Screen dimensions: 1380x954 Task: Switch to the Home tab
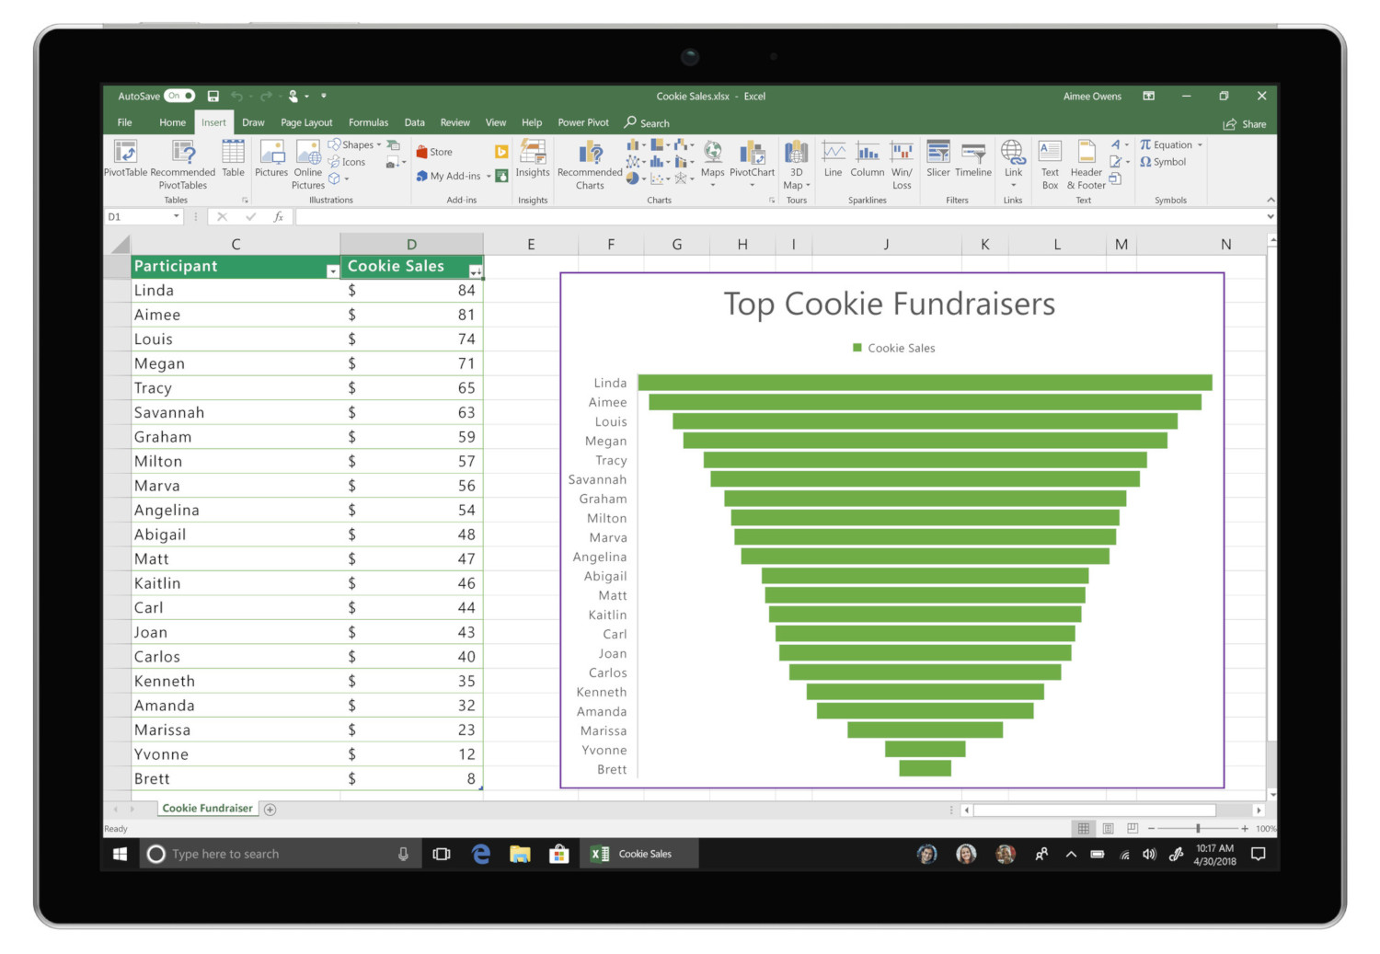172,122
